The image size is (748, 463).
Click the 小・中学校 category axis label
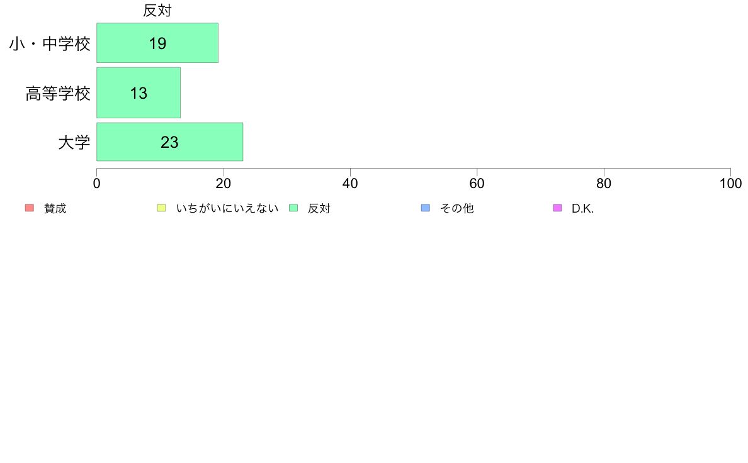point(50,44)
